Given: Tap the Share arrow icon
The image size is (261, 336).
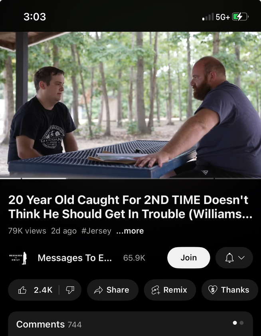Looking at the screenshot, I should (98, 290).
